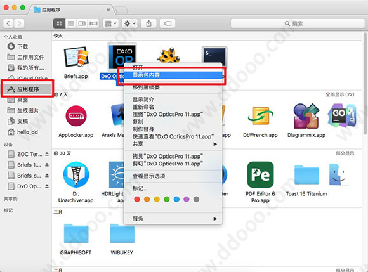Choose 剪切"DxO OpticsPro 11.app"

pos(173,164)
